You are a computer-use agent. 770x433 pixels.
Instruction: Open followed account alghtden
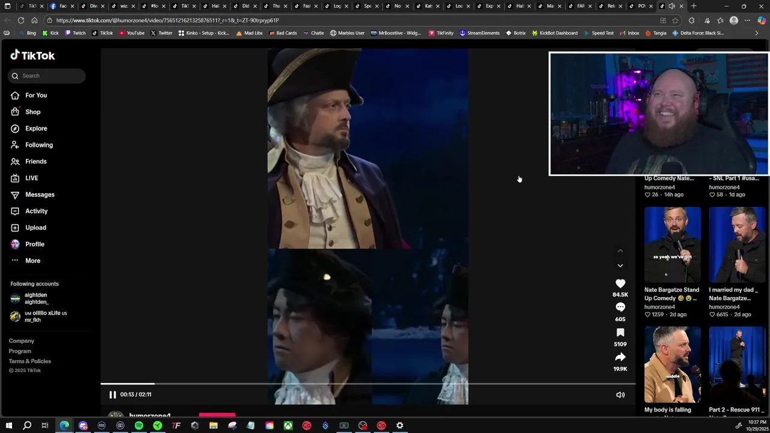[36, 298]
